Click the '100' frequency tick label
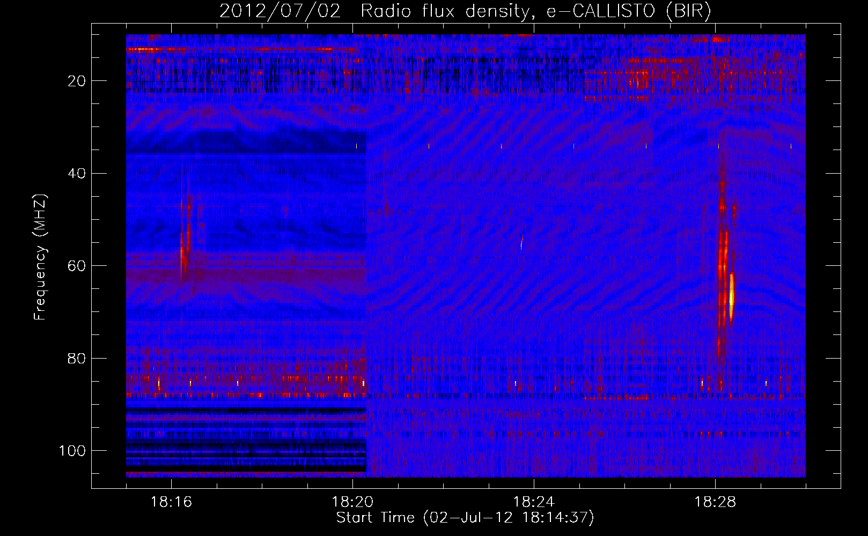Screen dimensions: 868x536 click(x=72, y=451)
